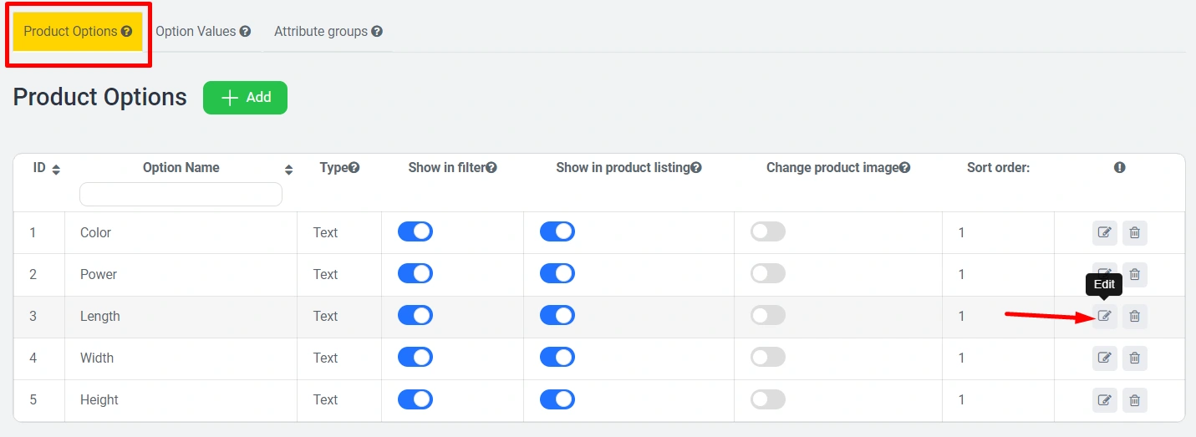The image size is (1196, 437).
Task: Select the Product Options tab
Action: (x=78, y=32)
